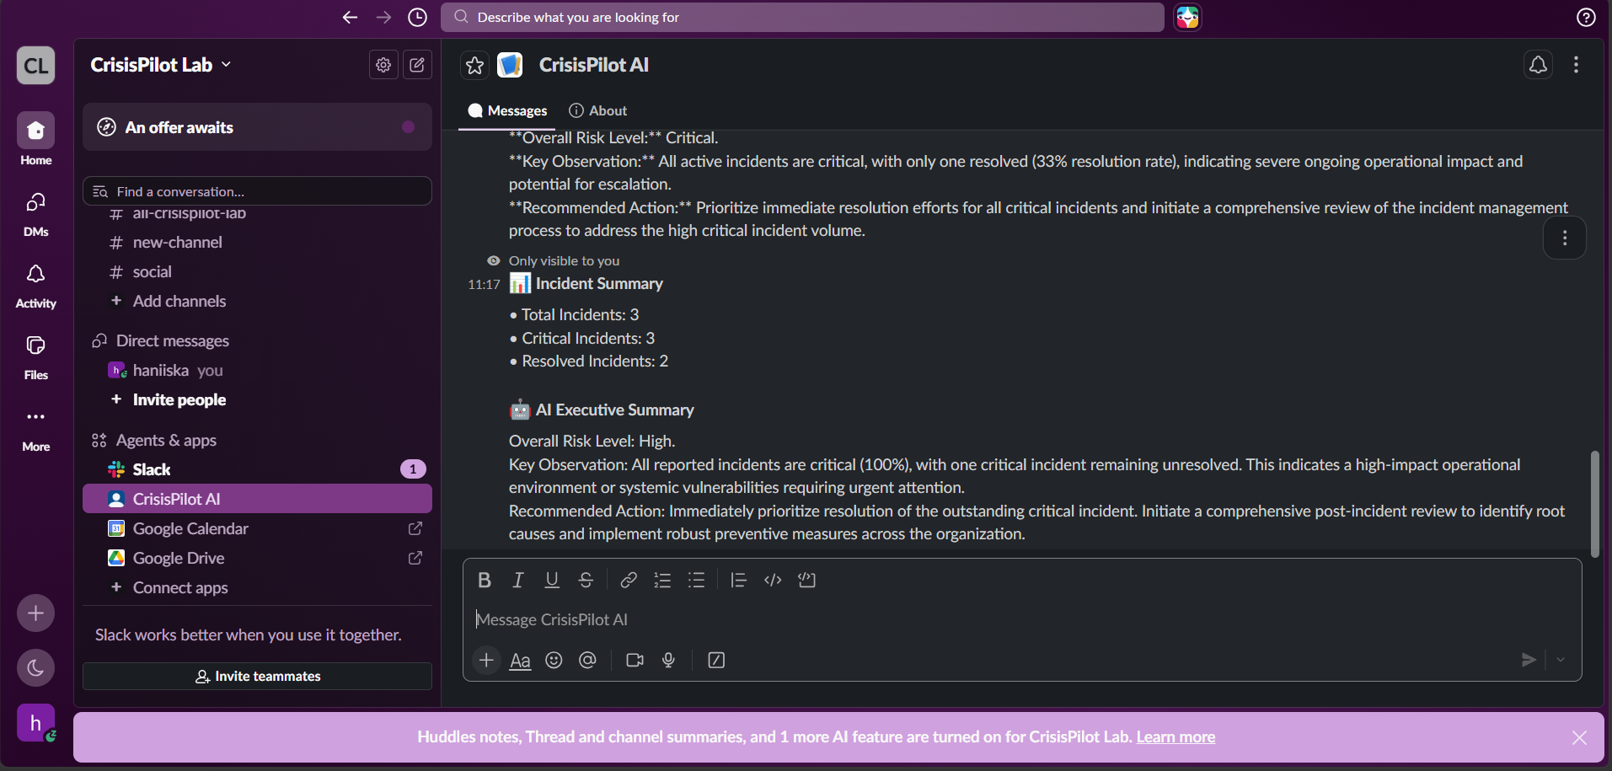The width and height of the screenshot is (1612, 771).
Task: Open the user profile avatar
Action: [35, 723]
